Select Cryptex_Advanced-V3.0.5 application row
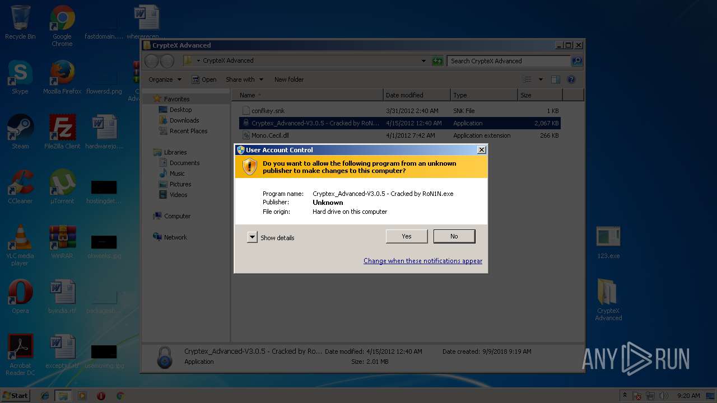This screenshot has width=717, height=403. [x=399, y=123]
